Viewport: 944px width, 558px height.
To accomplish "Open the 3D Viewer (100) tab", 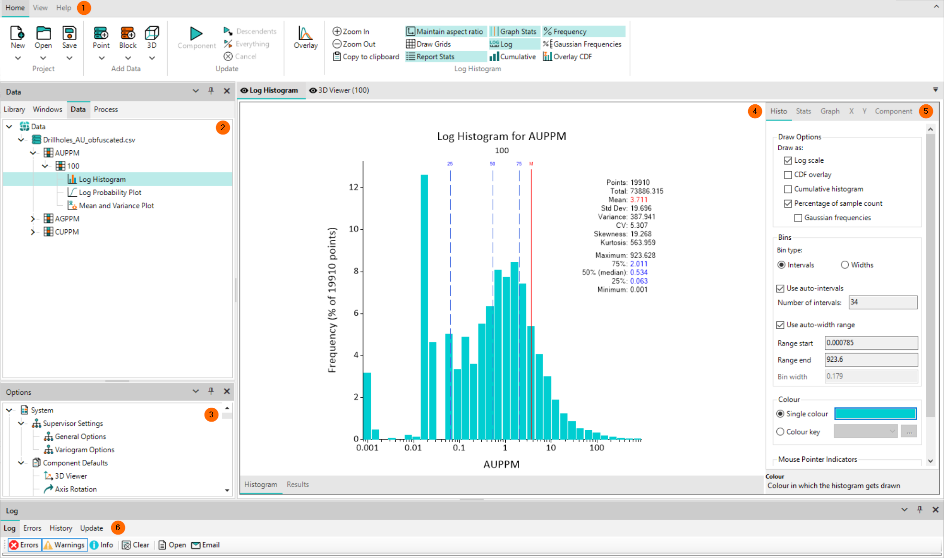I will tap(339, 90).
